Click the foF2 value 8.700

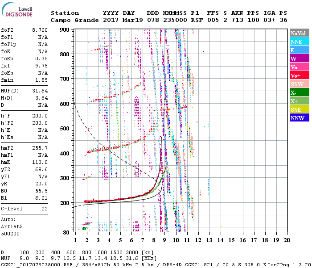pyautogui.click(x=40, y=30)
